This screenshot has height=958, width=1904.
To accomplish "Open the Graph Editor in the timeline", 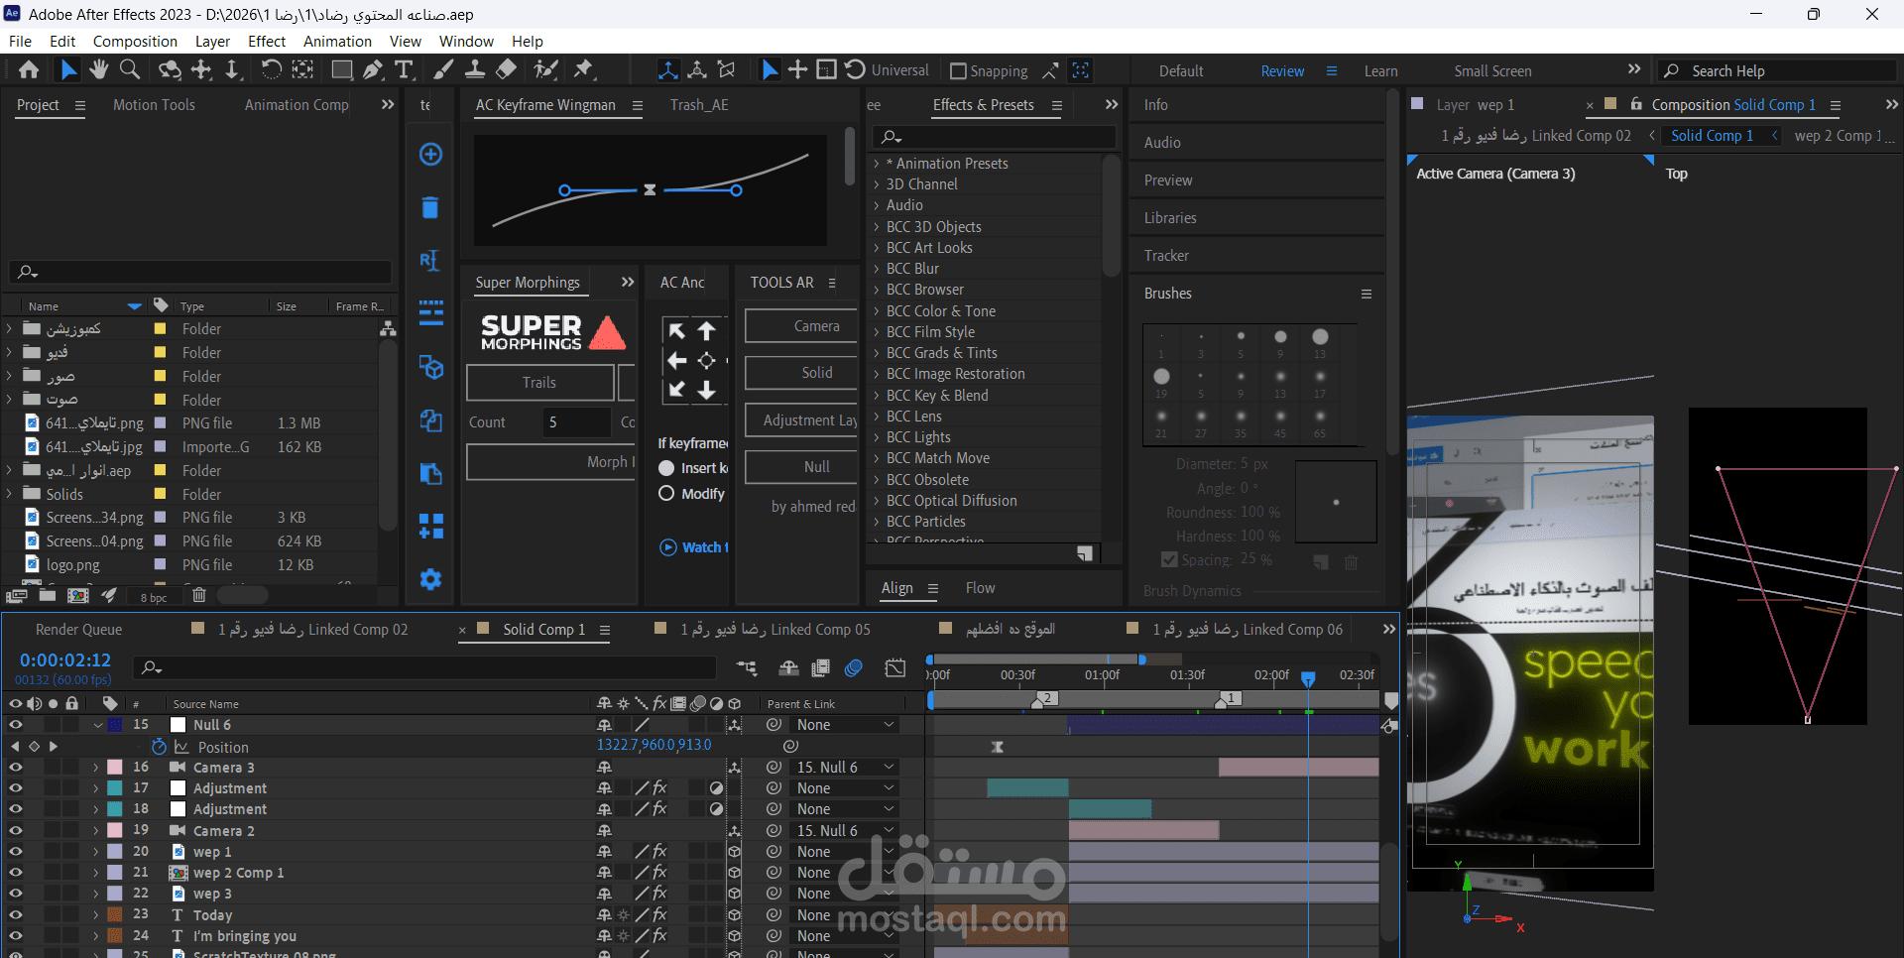I will coord(895,668).
